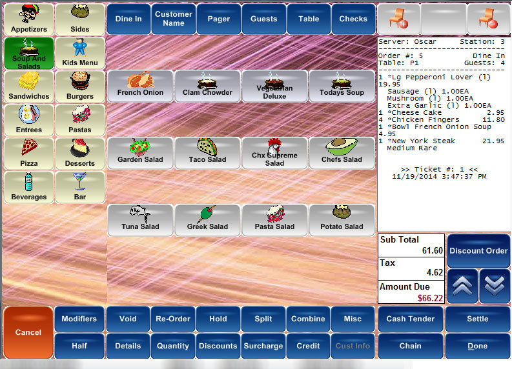This screenshot has height=369, width=512.
Task: Add Tuna Salad to the ticket
Action: tap(140, 220)
